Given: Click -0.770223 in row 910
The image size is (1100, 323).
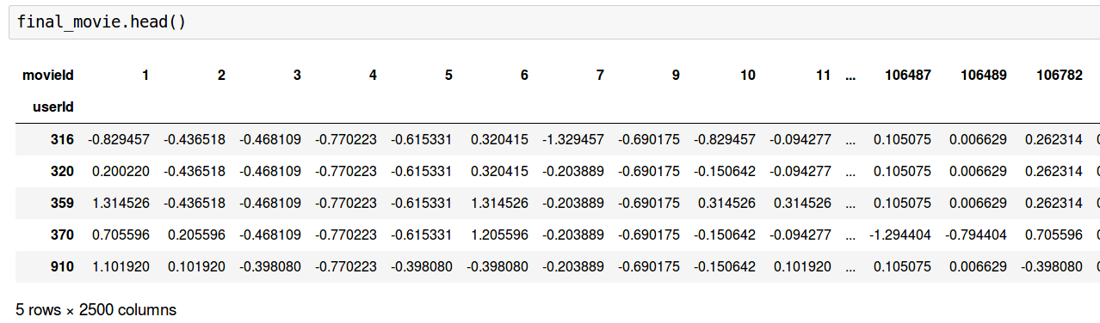Looking at the screenshot, I should coord(346,266).
